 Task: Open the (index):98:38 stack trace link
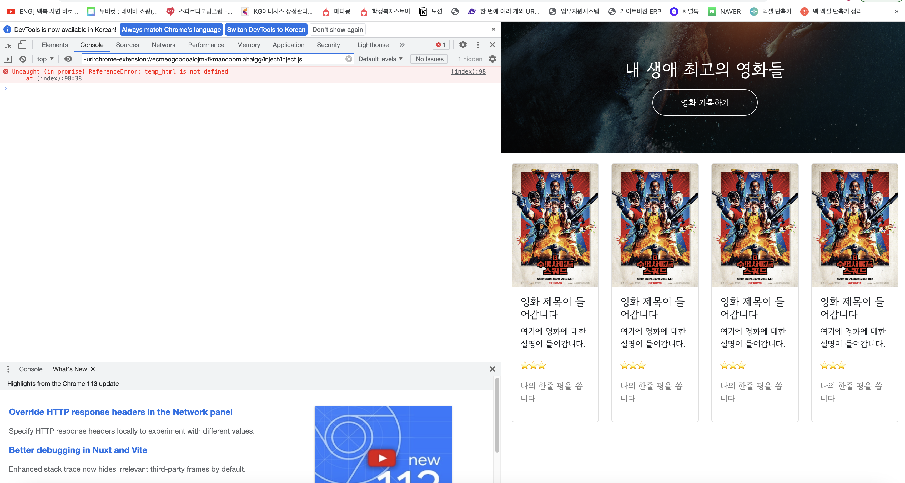pyautogui.click(x=59, y=78)
